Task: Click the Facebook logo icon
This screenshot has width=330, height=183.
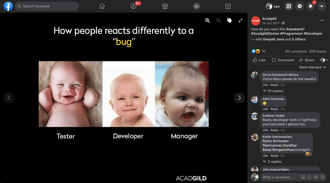Action: coord(8,6)
